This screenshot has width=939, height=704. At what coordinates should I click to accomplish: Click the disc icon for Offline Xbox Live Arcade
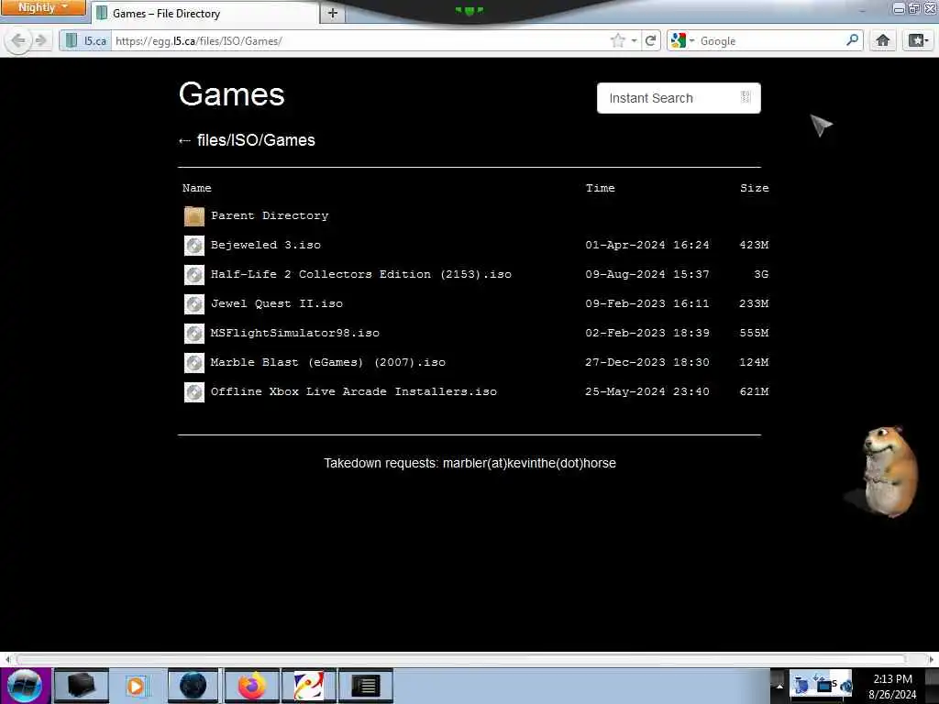pos(194,392)
